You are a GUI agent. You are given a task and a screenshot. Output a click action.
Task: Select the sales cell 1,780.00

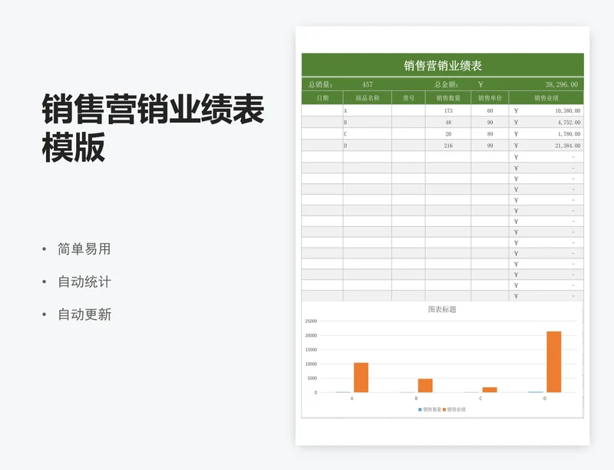pyautogui.click(x=546, y=134)
